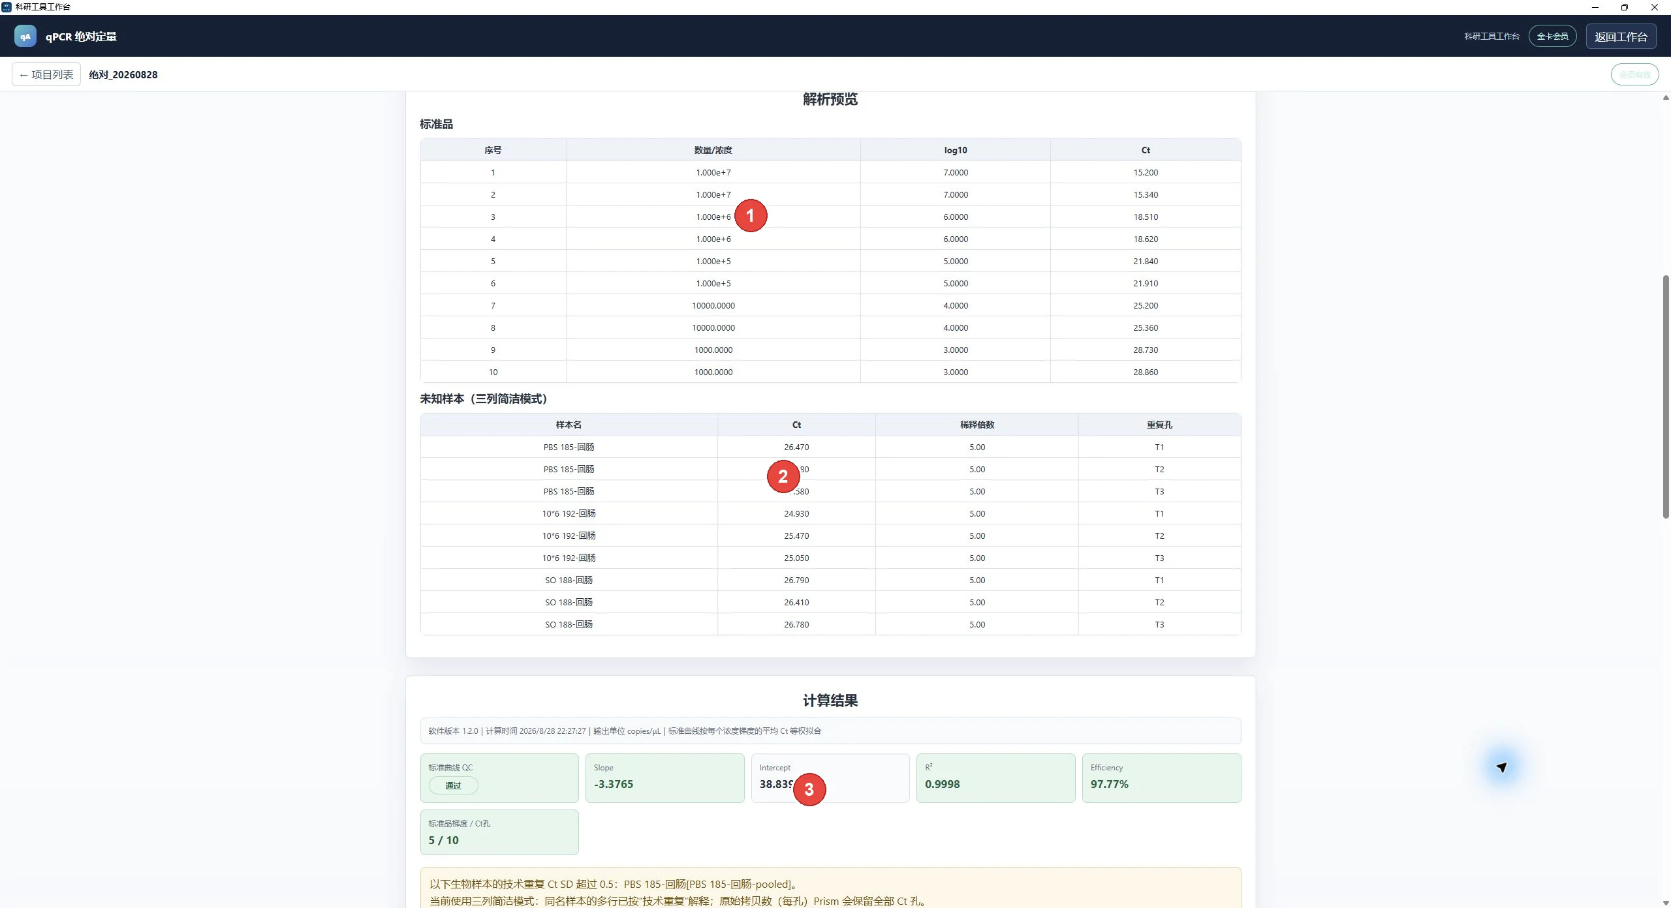
Task: Click the 未知样本（三列简洁模式） heading
Action: pos(484,399)
